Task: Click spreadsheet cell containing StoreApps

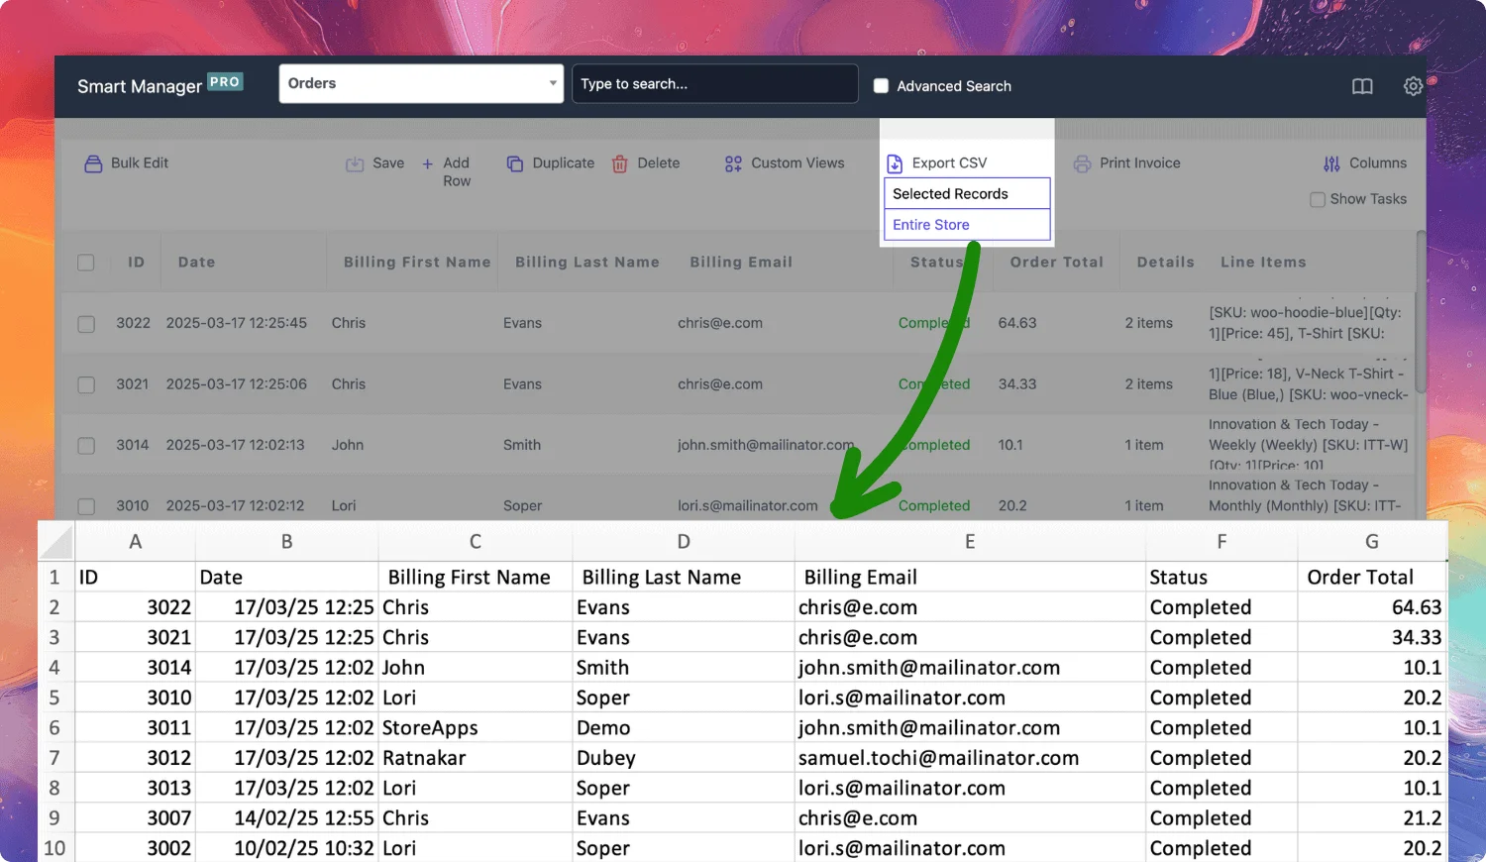Action: (476, 728)
